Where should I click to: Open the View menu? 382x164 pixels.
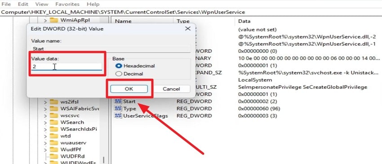click(42, 4)
